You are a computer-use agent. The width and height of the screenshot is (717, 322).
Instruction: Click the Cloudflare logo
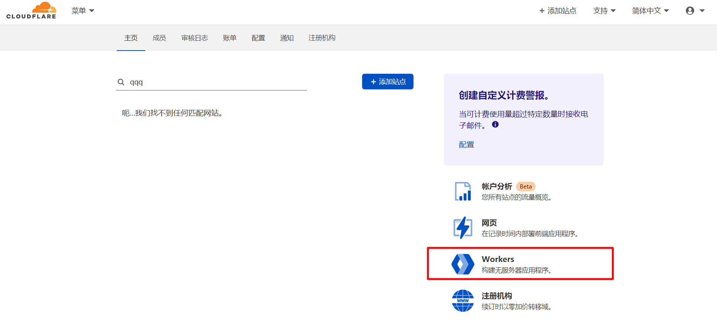click(x=31, y=11)
